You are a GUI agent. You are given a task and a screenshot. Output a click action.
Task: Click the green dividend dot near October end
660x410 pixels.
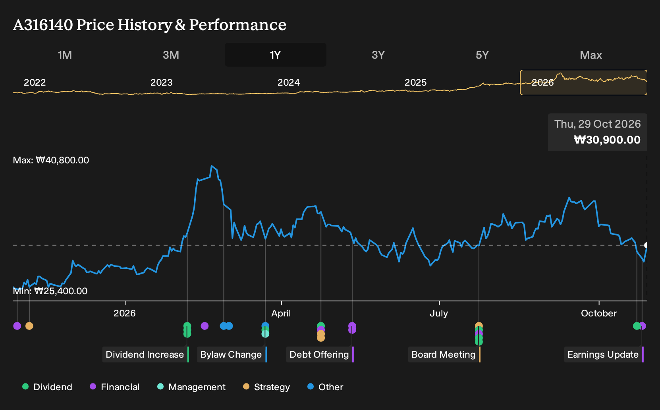click(x=637, y=326)
